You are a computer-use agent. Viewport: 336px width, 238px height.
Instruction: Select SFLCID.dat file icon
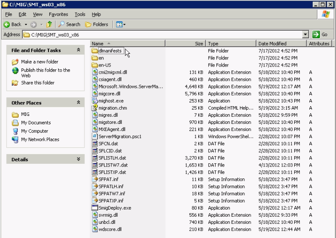(95, 151)
